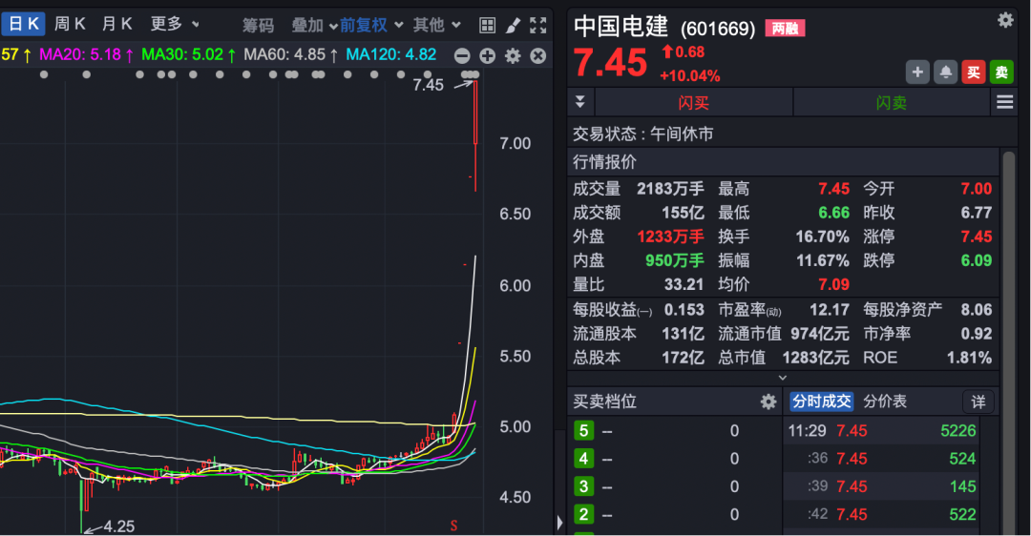1031x536 pixels.
Task: Expand chart to fullscreen
Action: pyautogui.click(x=537, y=25)
